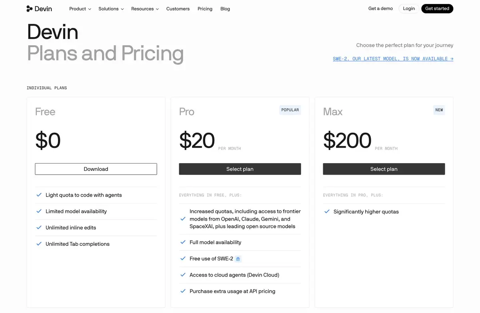Click checkmark beside Unlimited inline edits
This screenshot has width=480, height=313.
[x=39, y=227]
